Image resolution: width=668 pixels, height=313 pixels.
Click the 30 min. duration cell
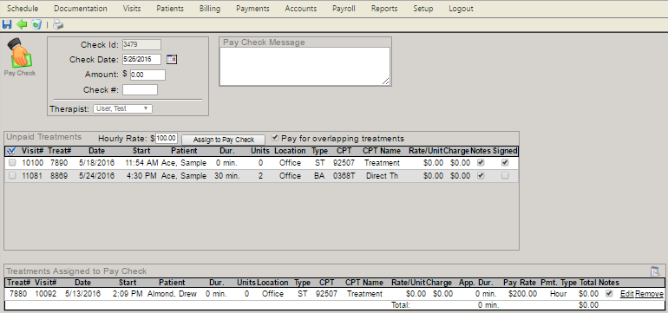point(226,175)
